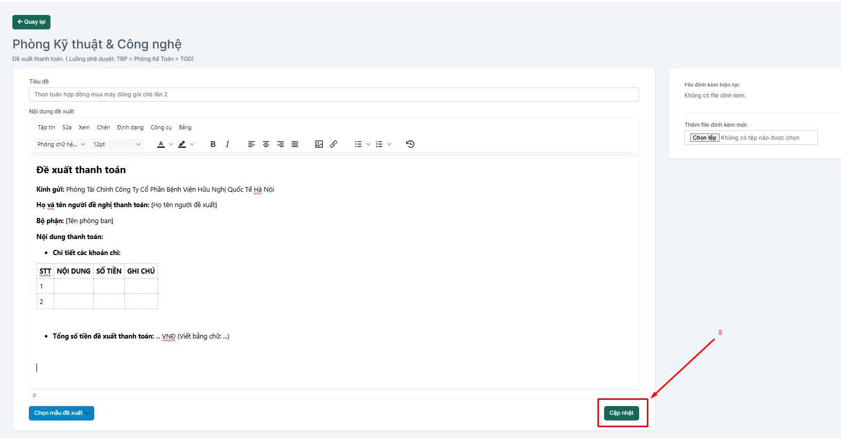Viewport: 841px width, 438px height.
Task: Open the restore history clock icon
Action: 410,144
